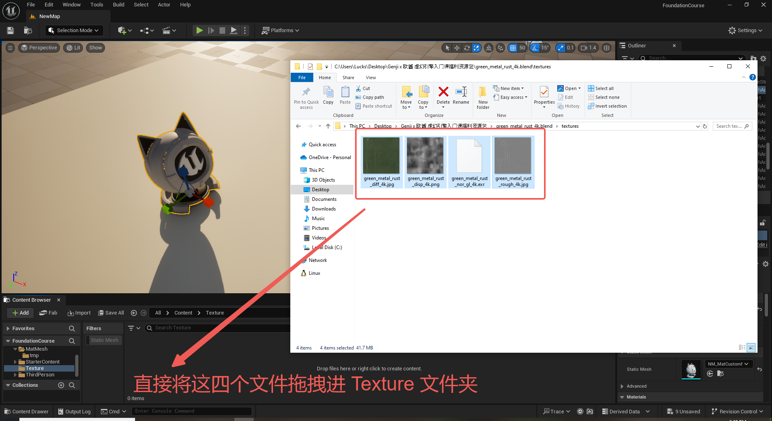Collapse the FoundationCourse tree section

click(8, 341)
